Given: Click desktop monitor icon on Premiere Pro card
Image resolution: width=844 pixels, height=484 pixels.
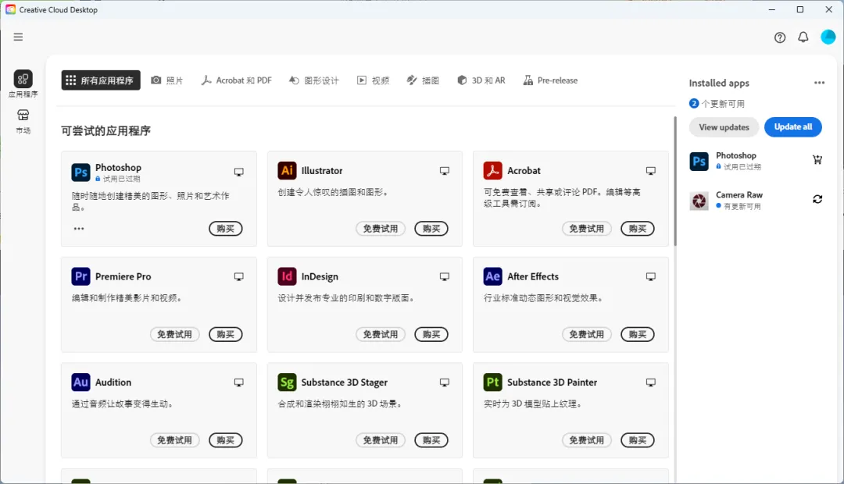Looking at the screenshot, I should point(239,277).
